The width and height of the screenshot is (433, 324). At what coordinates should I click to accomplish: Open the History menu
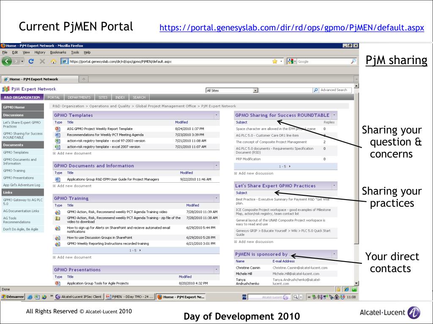click(x=40, y=52)
